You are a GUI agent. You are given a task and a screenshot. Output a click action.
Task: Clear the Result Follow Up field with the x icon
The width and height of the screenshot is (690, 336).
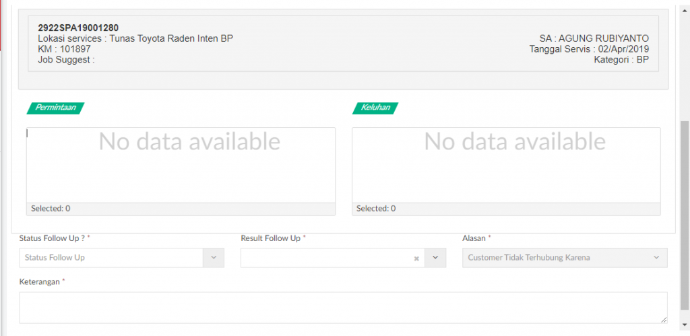(x=416, y=259)
